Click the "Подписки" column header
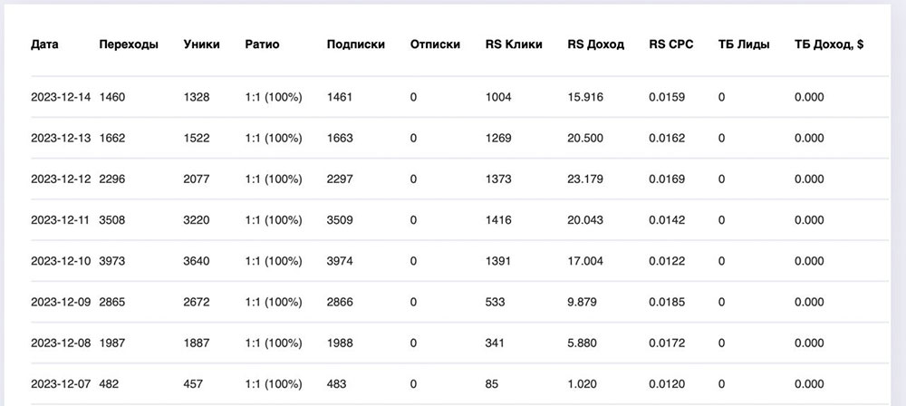The height and width of the screenshot is (406, 906). [x=355, y=44]
